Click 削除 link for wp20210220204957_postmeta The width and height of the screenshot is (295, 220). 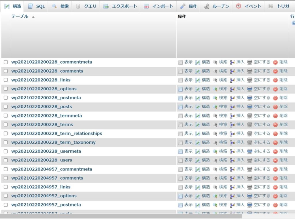tap(283, 205)
